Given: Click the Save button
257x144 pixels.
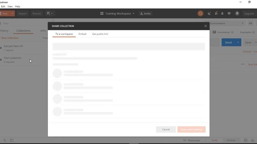Looking at the screenshot, I should point(248,42).
